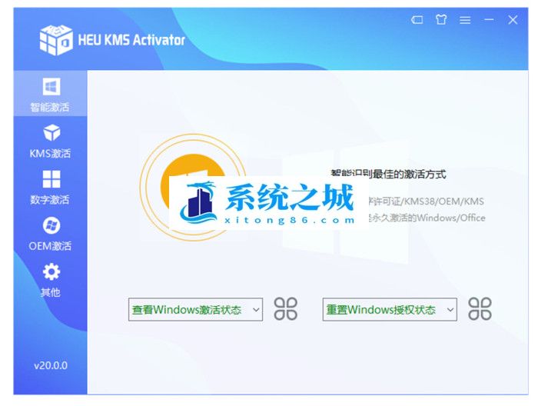
Task: Click the 智能识别最佳的激活方式 heading
Action: (388, 174)
